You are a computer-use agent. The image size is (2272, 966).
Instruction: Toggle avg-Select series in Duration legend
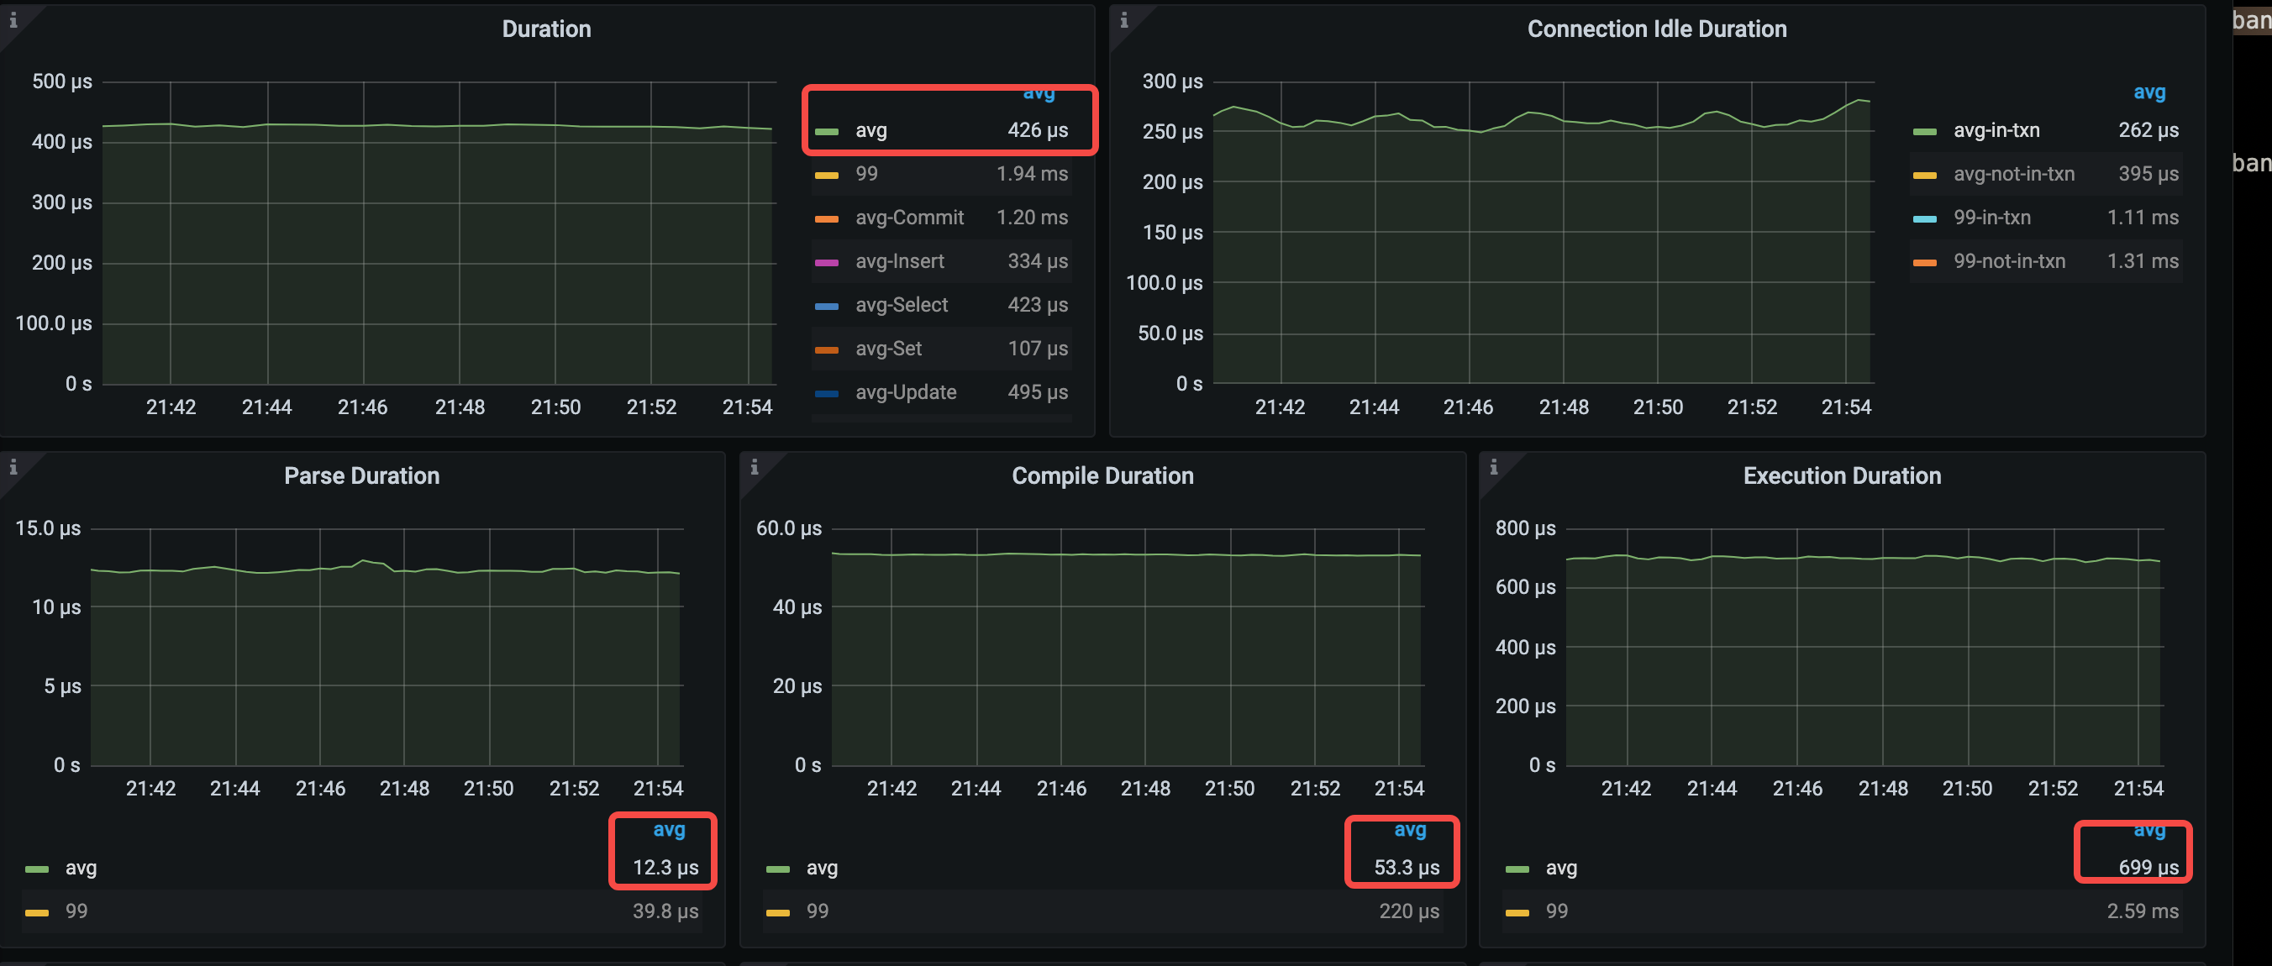click(x=902, y=305)
